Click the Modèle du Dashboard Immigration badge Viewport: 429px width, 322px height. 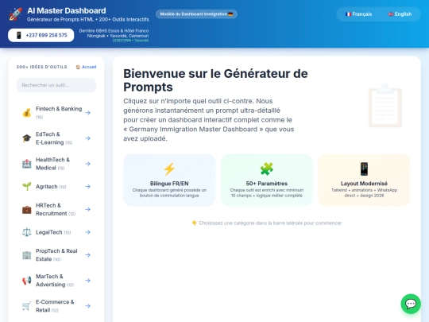pos(196,14)
